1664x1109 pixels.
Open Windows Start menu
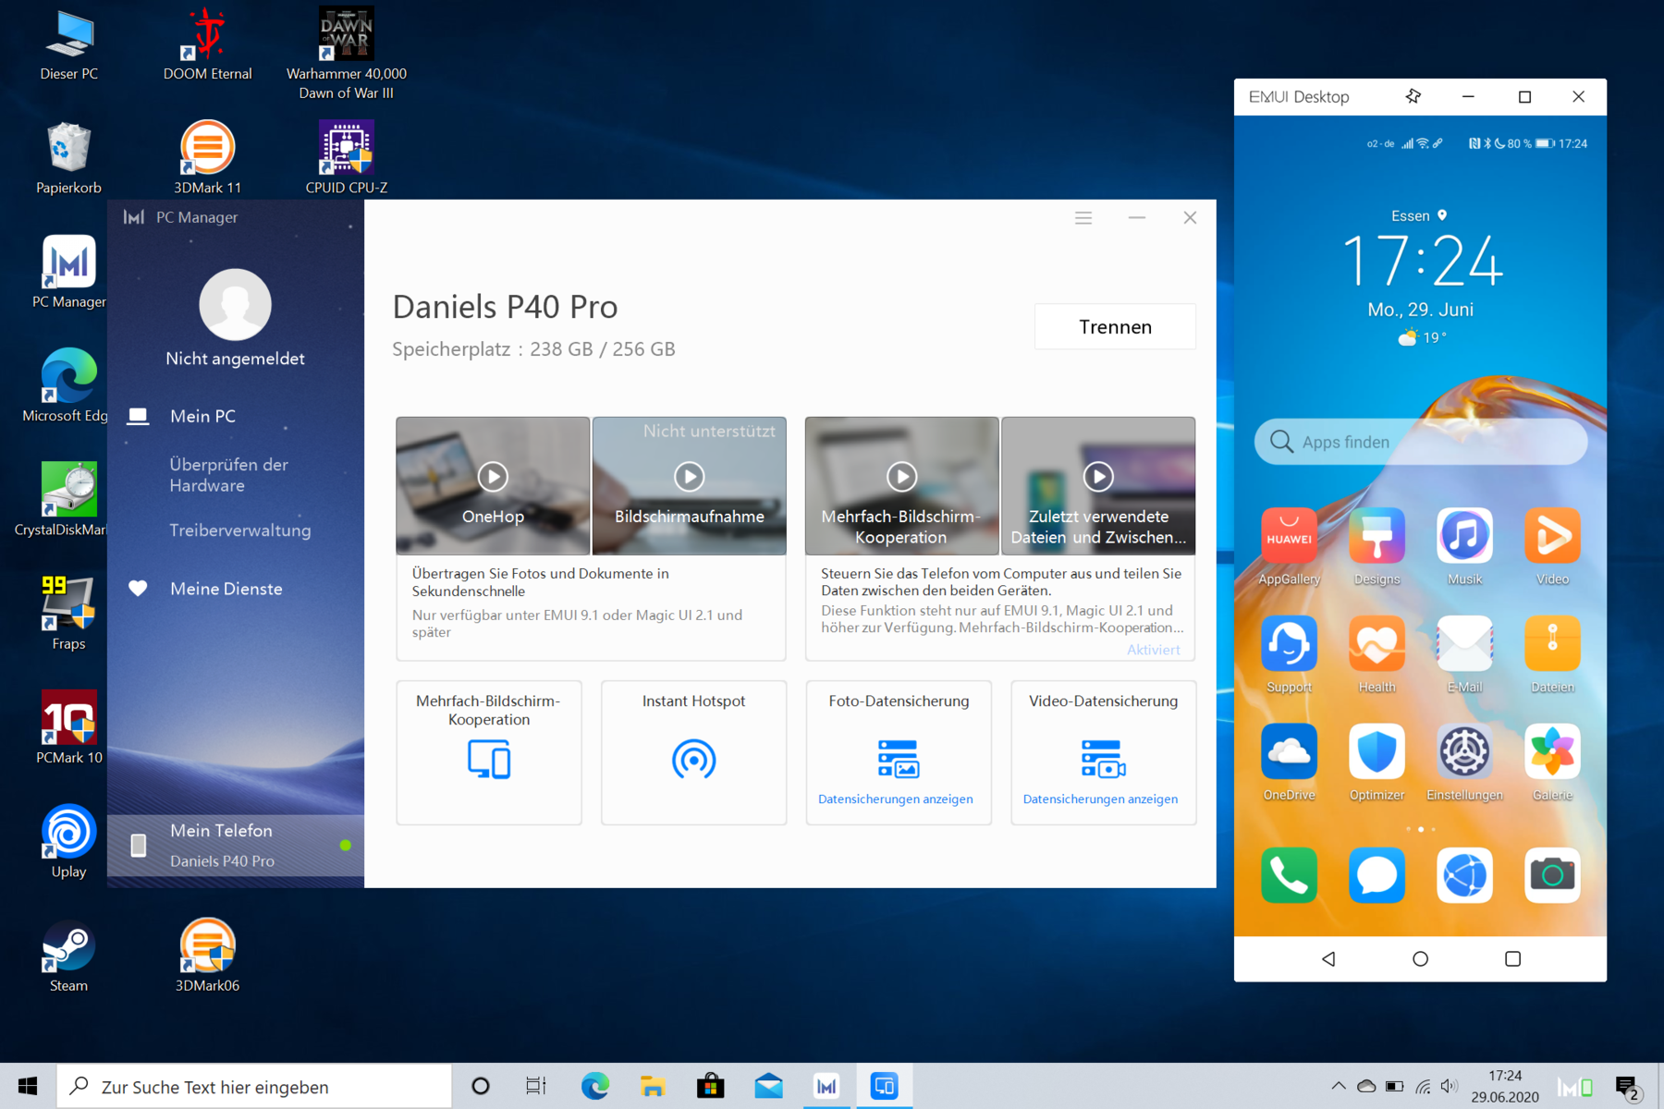coord(28,1087)
